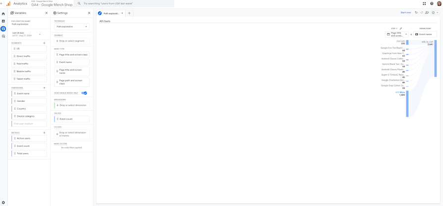Add a new segment with plus icon
This screenshot has height=206, width=443.
click(x=44, y=43)
